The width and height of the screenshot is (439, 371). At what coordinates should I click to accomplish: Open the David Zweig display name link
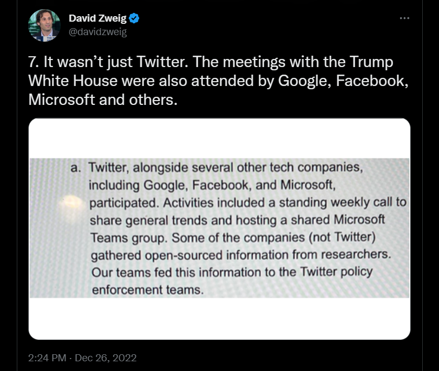click(97, 19)
